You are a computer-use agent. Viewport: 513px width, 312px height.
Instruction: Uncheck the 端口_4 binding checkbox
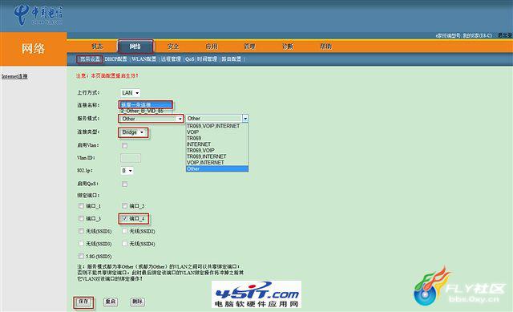pyautogui.click(x=125, y=218)
